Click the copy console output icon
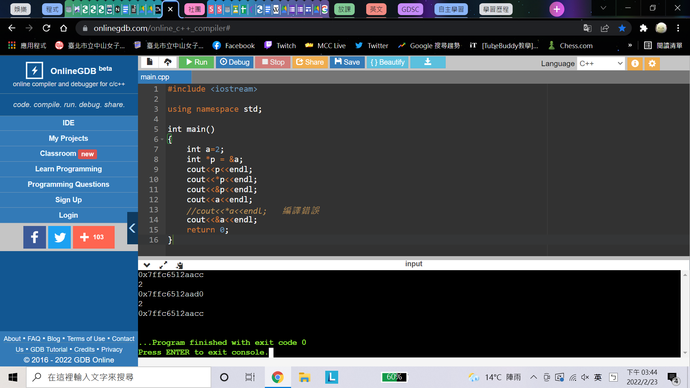The height and width of the screenshot is (388, 690). click(x=179, y=265)
